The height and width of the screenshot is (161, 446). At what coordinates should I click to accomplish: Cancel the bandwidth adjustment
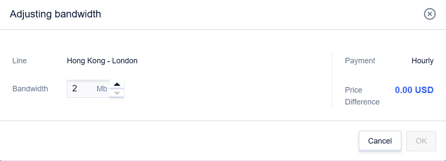380,141
